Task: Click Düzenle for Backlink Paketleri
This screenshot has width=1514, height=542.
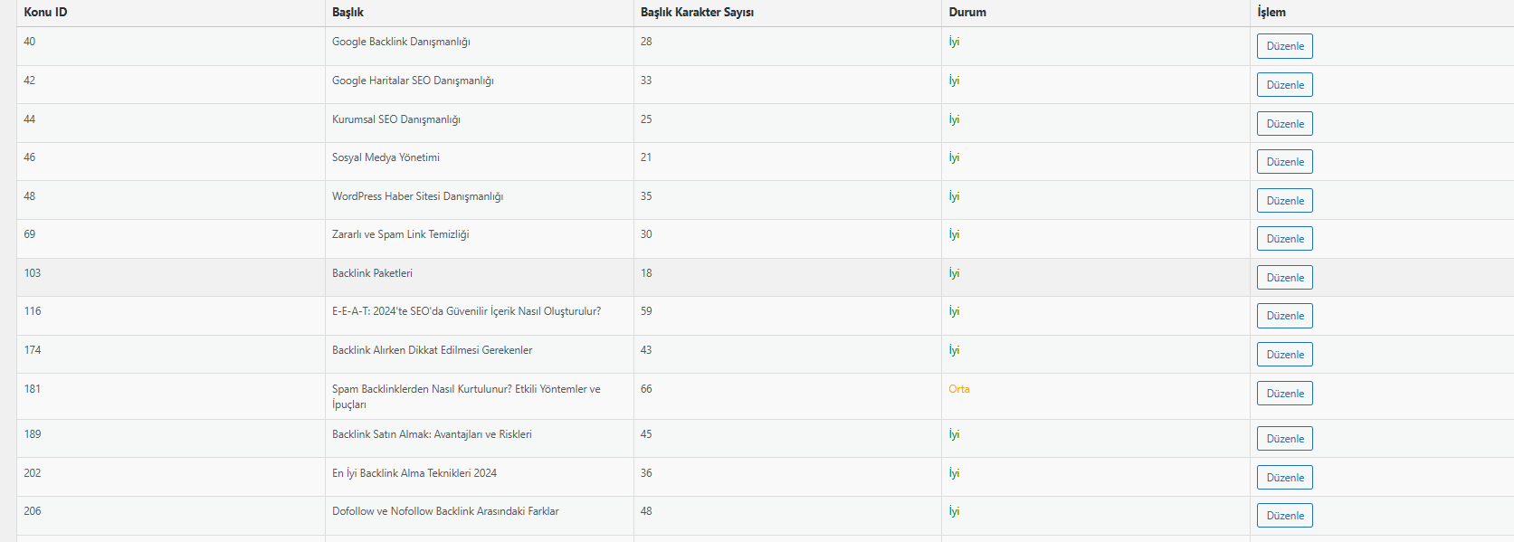Action: (x=1284, y=278)
